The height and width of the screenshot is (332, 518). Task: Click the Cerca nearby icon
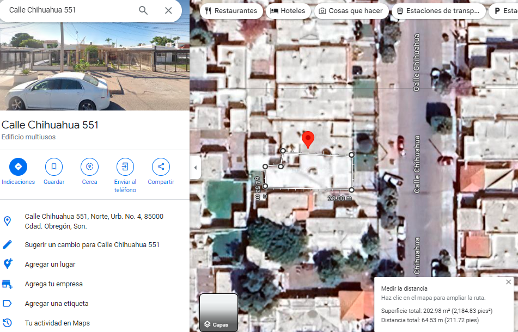[89, 167]
